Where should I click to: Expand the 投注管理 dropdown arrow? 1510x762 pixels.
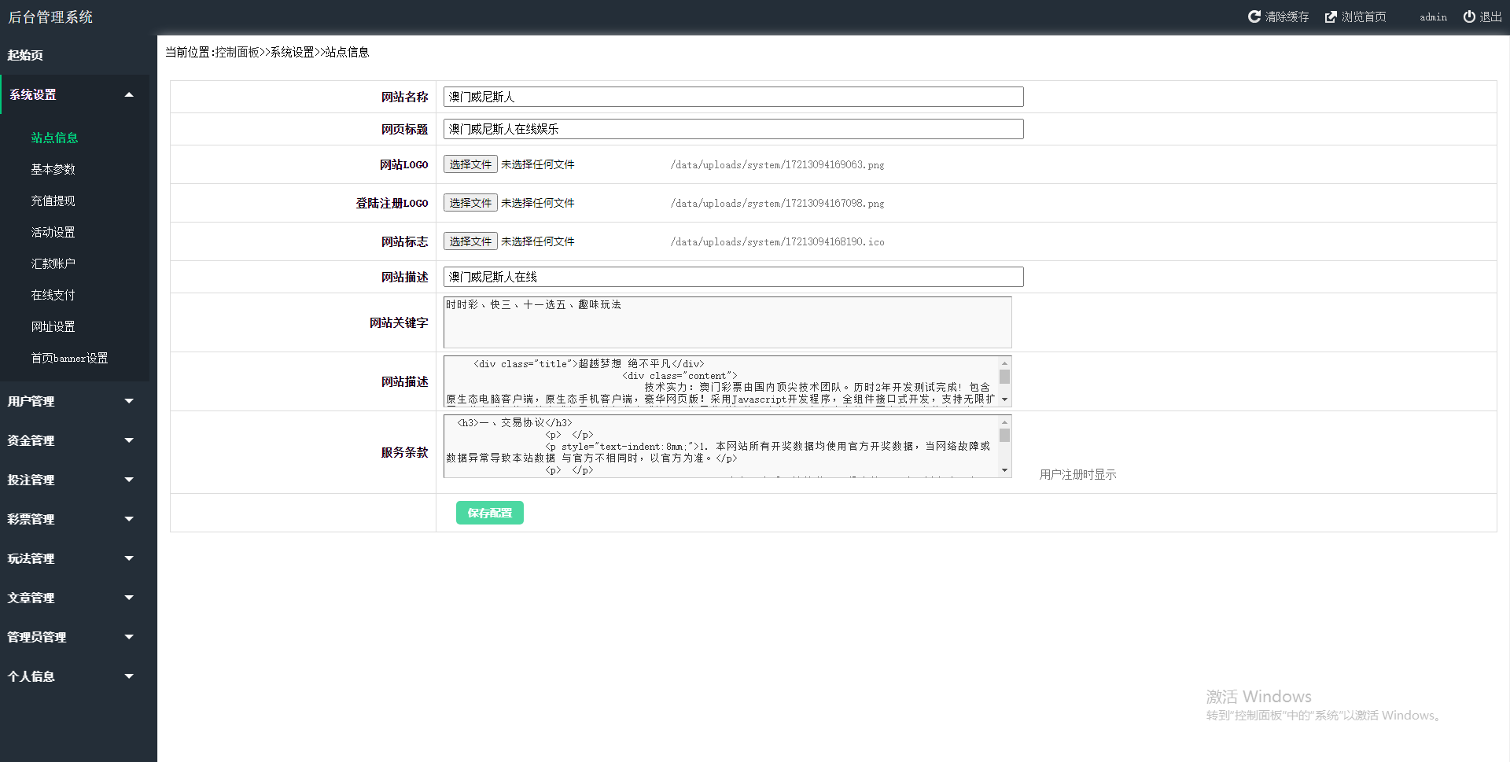click(129, 480)
